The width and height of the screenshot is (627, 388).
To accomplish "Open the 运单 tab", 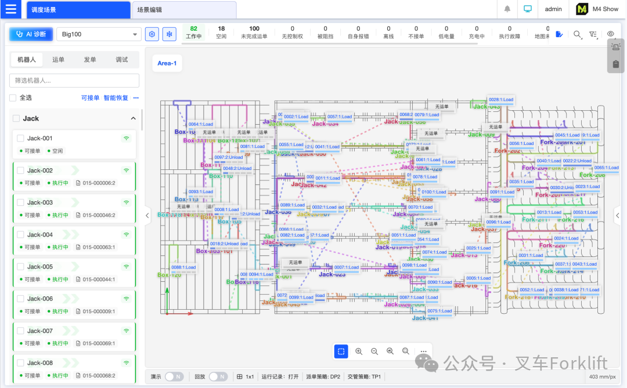I will [x=59, y=60].
